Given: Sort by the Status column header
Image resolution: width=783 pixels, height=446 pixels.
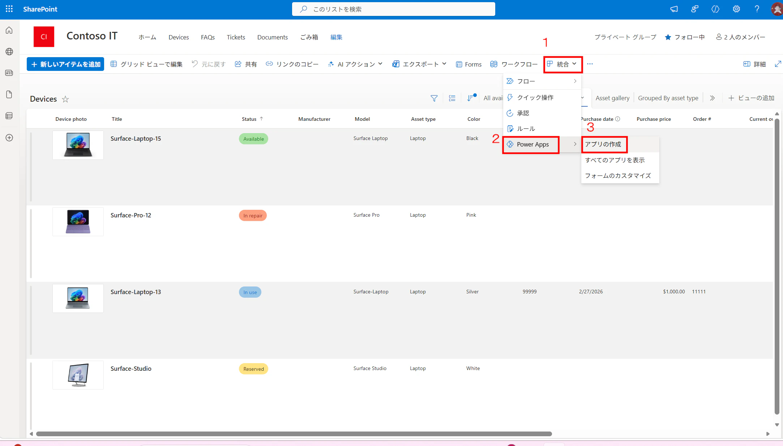Looking at the screenshot, I should [252, 119].
